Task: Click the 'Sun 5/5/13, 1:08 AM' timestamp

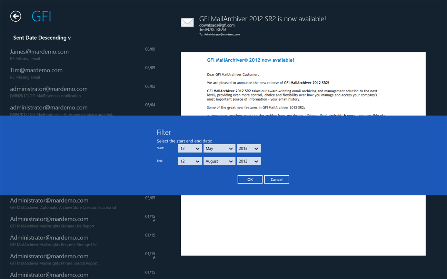Action: [x=212, y=30]
